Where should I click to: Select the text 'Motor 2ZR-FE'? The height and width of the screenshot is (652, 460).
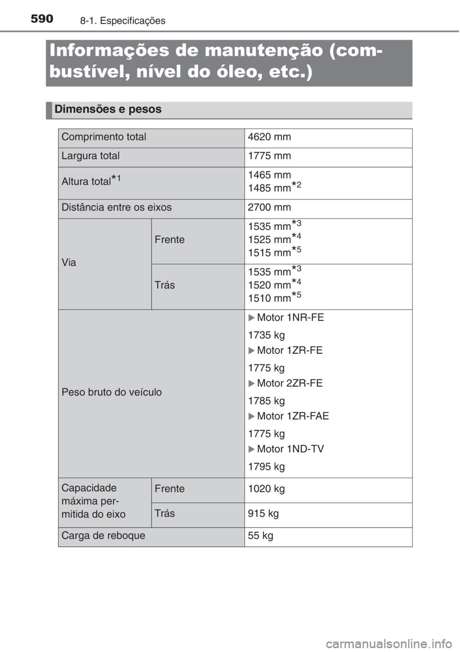(x=290, y=384)
